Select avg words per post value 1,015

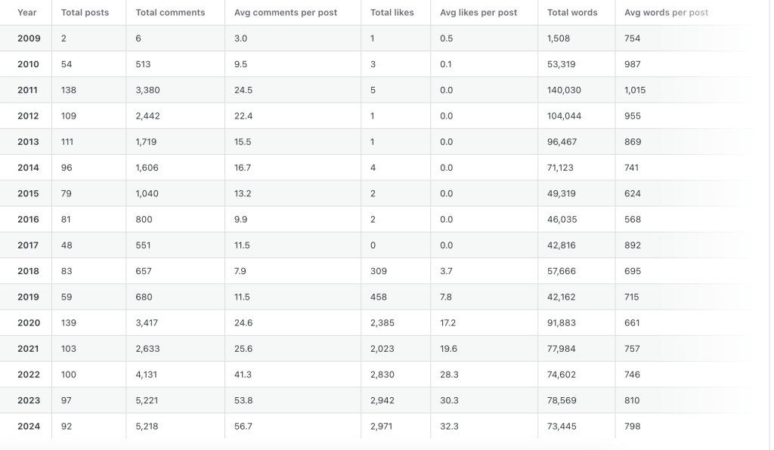click(x=635, y=91)
